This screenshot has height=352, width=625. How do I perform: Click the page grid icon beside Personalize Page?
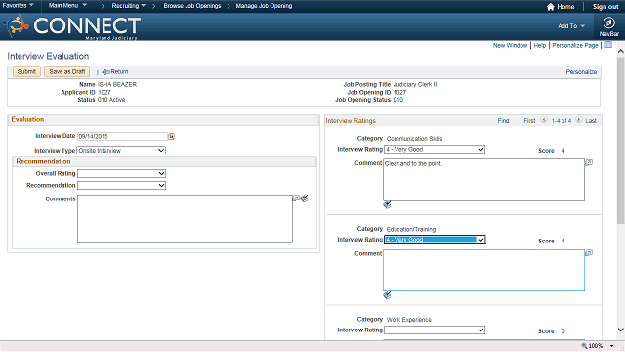pyautogui.click(x=608, y=45)
